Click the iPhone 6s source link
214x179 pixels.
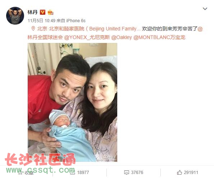click(76, 21)
